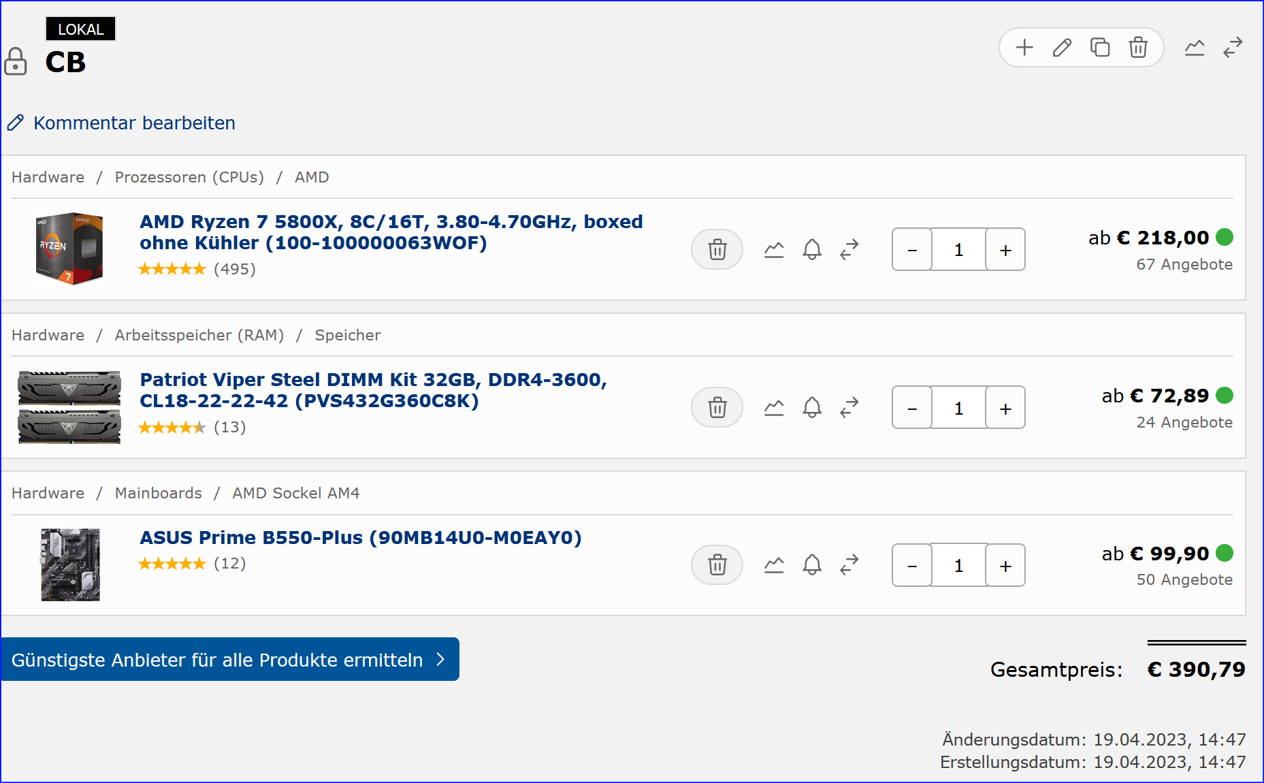Remove Patriot Viper Steel RAM with trash icon
Viewport: 1264px width, 783px height.
coord(717,407)
